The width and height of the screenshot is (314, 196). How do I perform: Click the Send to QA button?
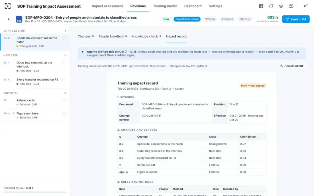(296, 19)
